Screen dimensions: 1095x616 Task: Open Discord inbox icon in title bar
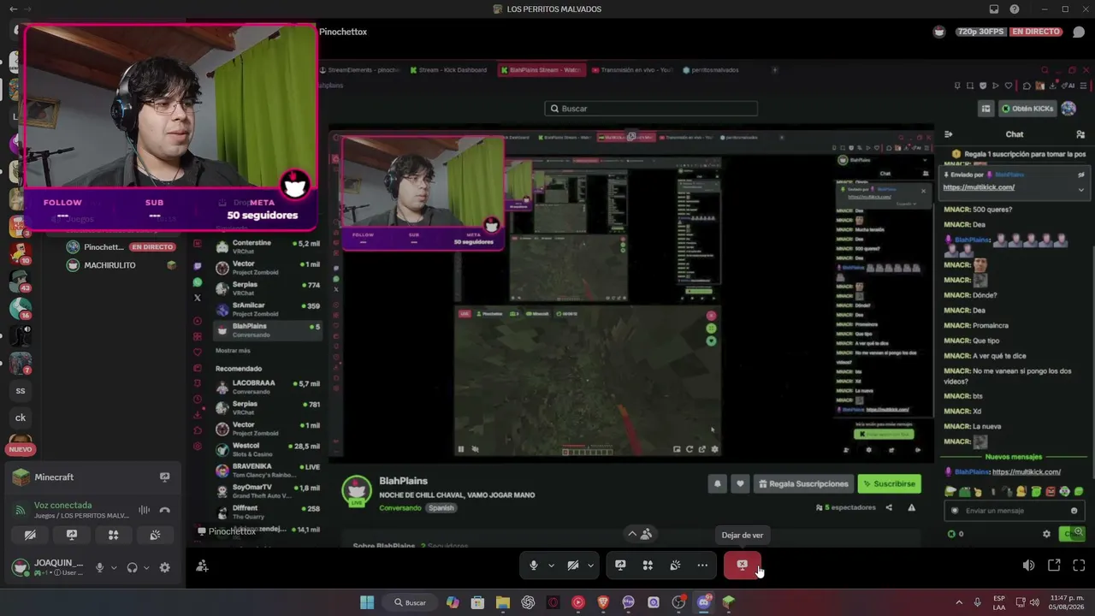tap(994, 9)
